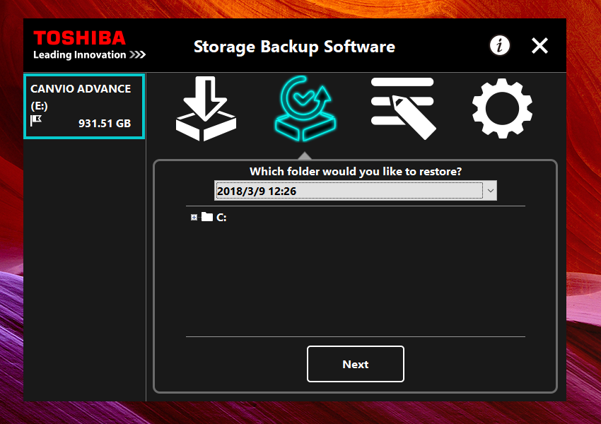
Task: Open the backup log edit icon
Action: coord(404,109)
